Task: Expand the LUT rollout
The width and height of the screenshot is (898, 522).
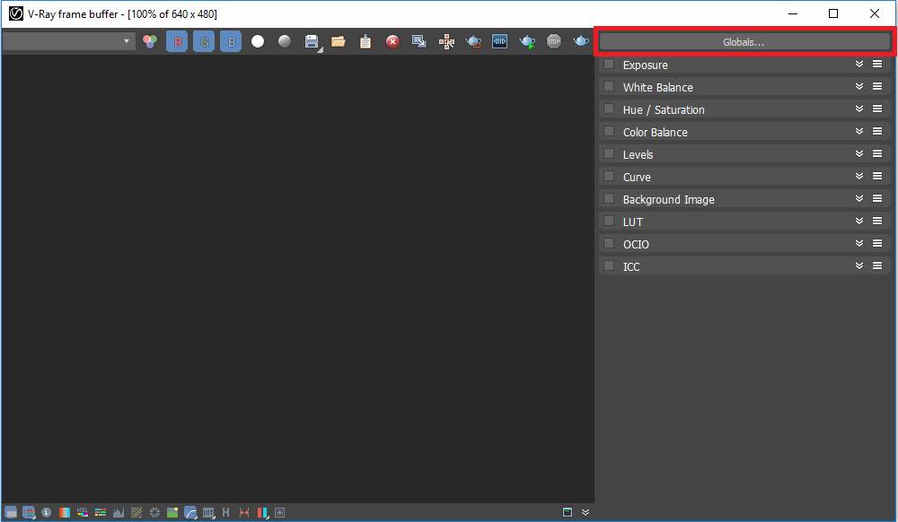Action: [x=859, y=220]
